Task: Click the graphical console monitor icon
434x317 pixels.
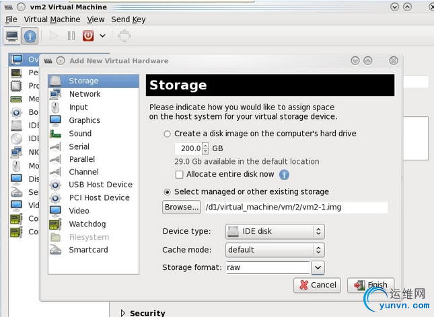Action: pos(11,36)
